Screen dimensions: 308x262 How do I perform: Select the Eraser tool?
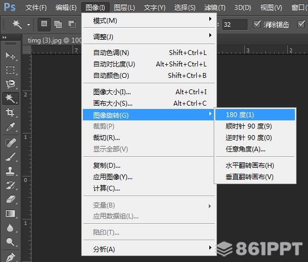coord(10,199)
